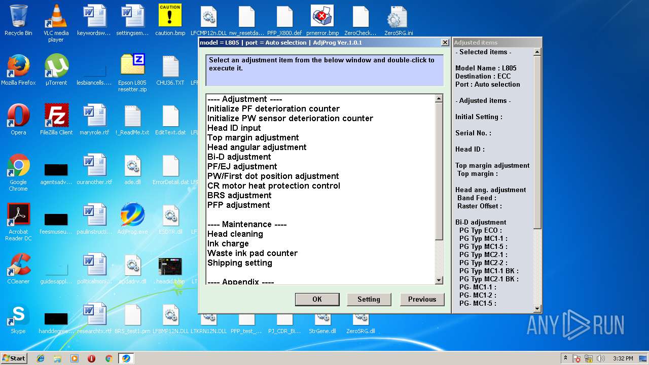This screenshot has width=649, height=365.
Task: Select the researchtx.rtf document
Action: coord(94,318)
